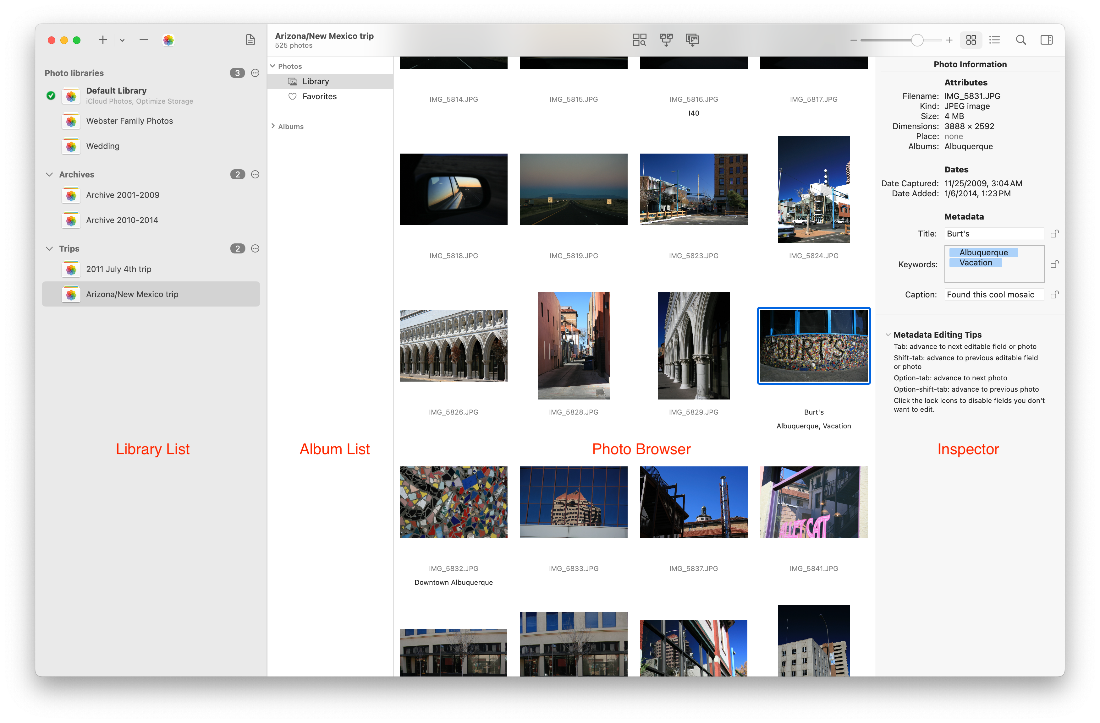This screenshot has width=1100, height=723.
Task: Switch to list view
Action: tap(994, 40)
